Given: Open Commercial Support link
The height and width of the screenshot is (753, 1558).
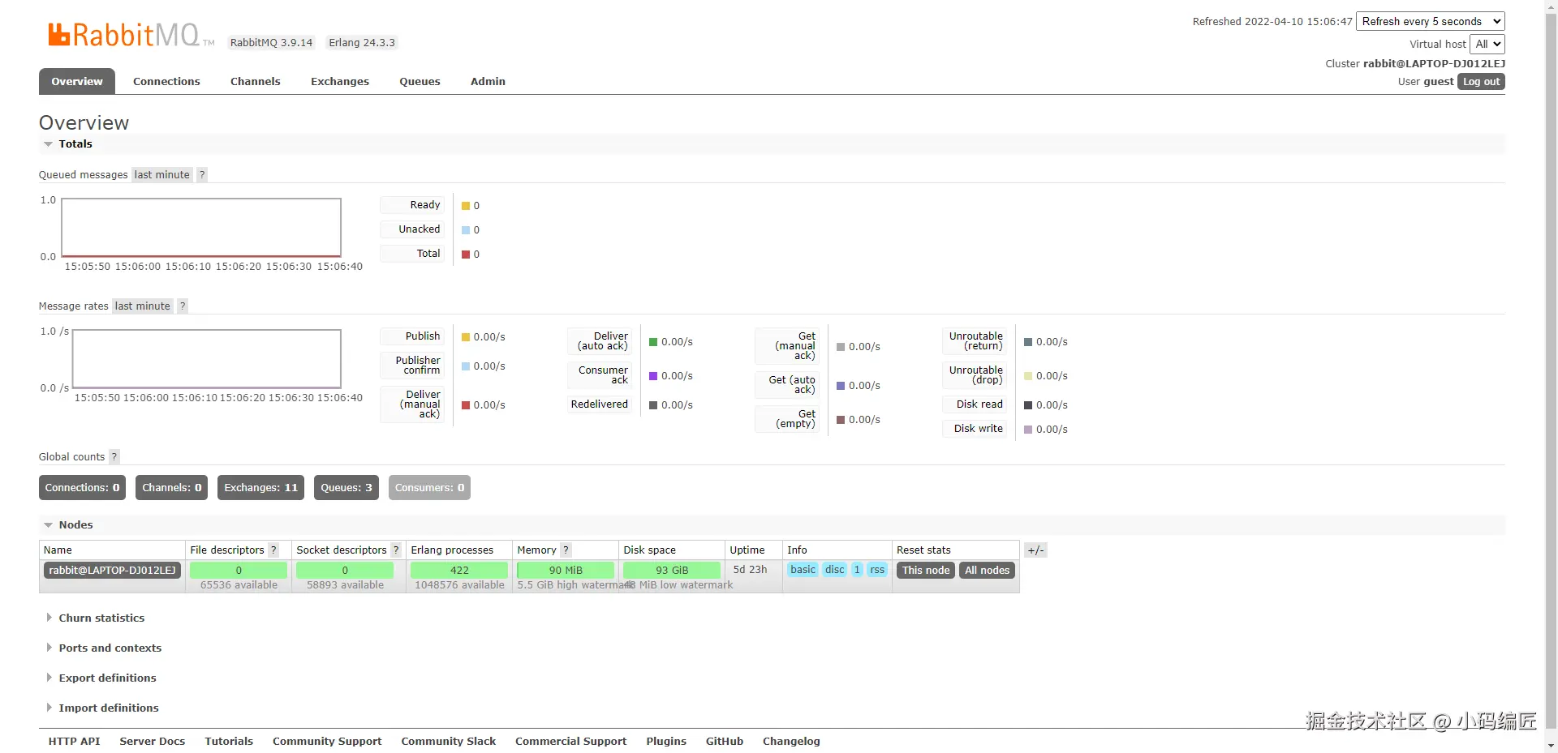Looking at the screenshot, I should (571, 742).
